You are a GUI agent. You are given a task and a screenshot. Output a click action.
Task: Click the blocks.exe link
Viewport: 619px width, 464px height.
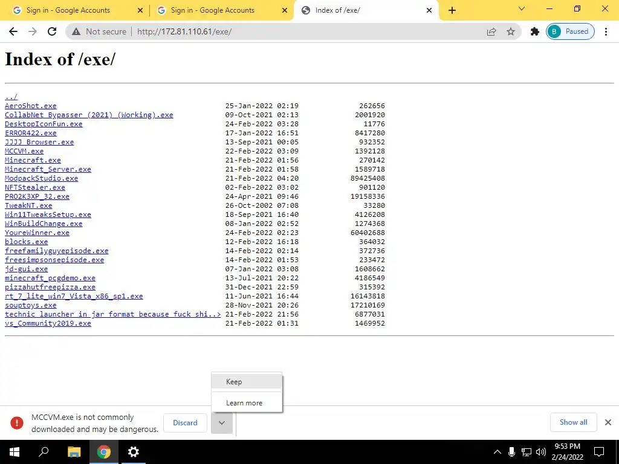click(26, 242)
